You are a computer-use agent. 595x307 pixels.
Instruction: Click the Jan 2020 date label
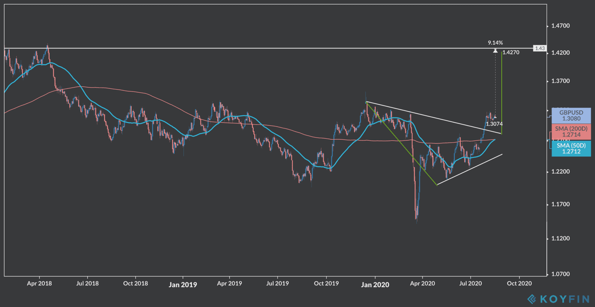375,285
